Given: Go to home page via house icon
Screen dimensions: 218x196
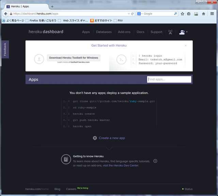Looking at the screenshot, I should pos(204,14).
